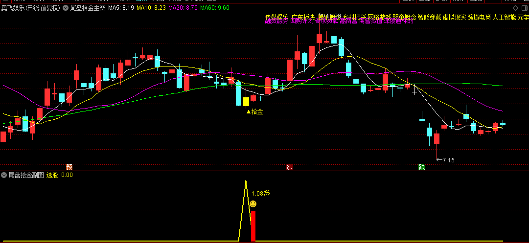529x243 pixels.
Task: Click the ▲拾金 buy signal marker
Action: pyautogui.click(x=254, y=112)
